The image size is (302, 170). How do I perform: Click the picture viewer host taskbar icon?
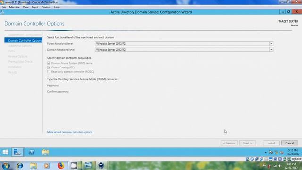(88, 166)
